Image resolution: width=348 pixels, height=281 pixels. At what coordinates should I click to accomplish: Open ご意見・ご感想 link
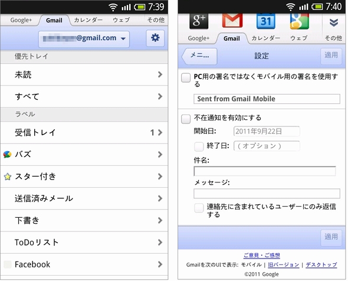click(x=262, y=255)
